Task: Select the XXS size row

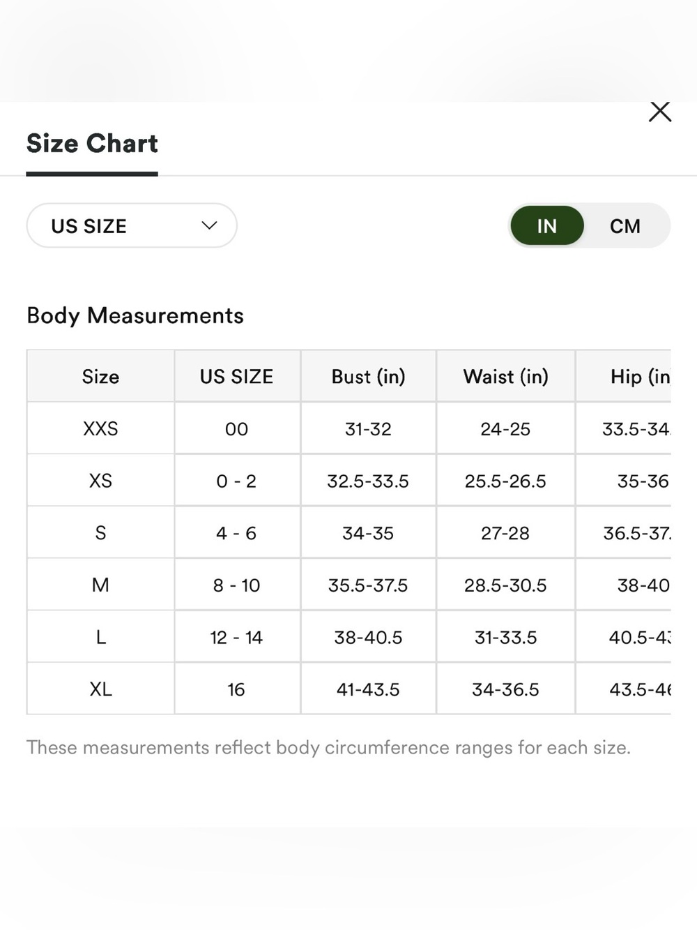Action: (x=348, y=428)
